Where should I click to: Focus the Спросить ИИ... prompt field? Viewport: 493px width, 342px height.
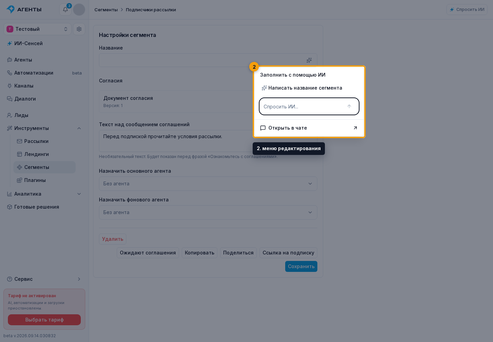[309, 106]
